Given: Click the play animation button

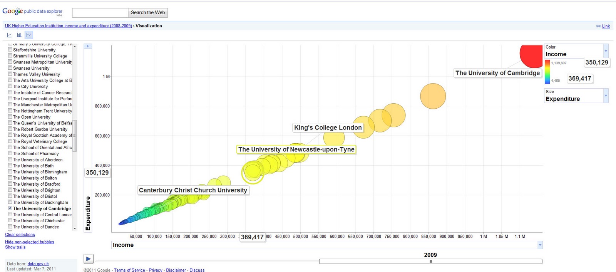Looking at the screenshot, I should tap(89, 259).
